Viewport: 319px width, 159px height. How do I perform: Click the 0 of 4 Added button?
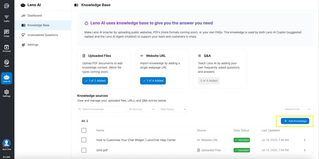[x=209, y=81]
